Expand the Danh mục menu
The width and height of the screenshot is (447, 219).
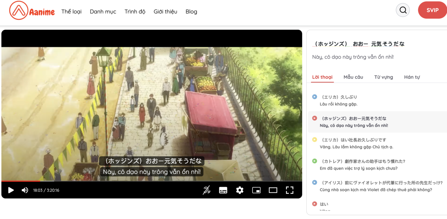click(x=103, y=11)
